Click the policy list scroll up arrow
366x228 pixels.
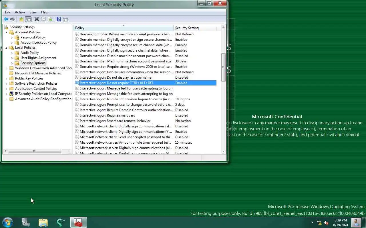(x=223, y=27)
